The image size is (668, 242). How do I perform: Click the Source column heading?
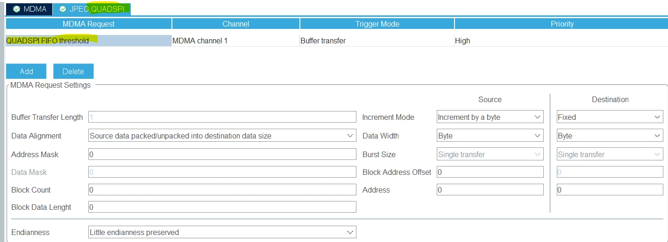[x=490, y=99]
